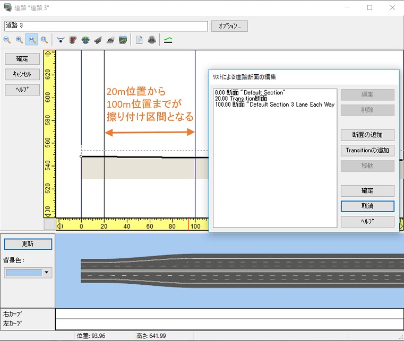Open the background color dropdown
The width and height of the screenshot is (404, 341).
48,273
